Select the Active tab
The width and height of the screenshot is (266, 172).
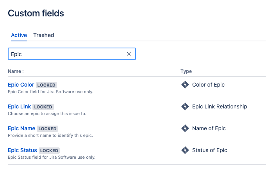[19, 35]
